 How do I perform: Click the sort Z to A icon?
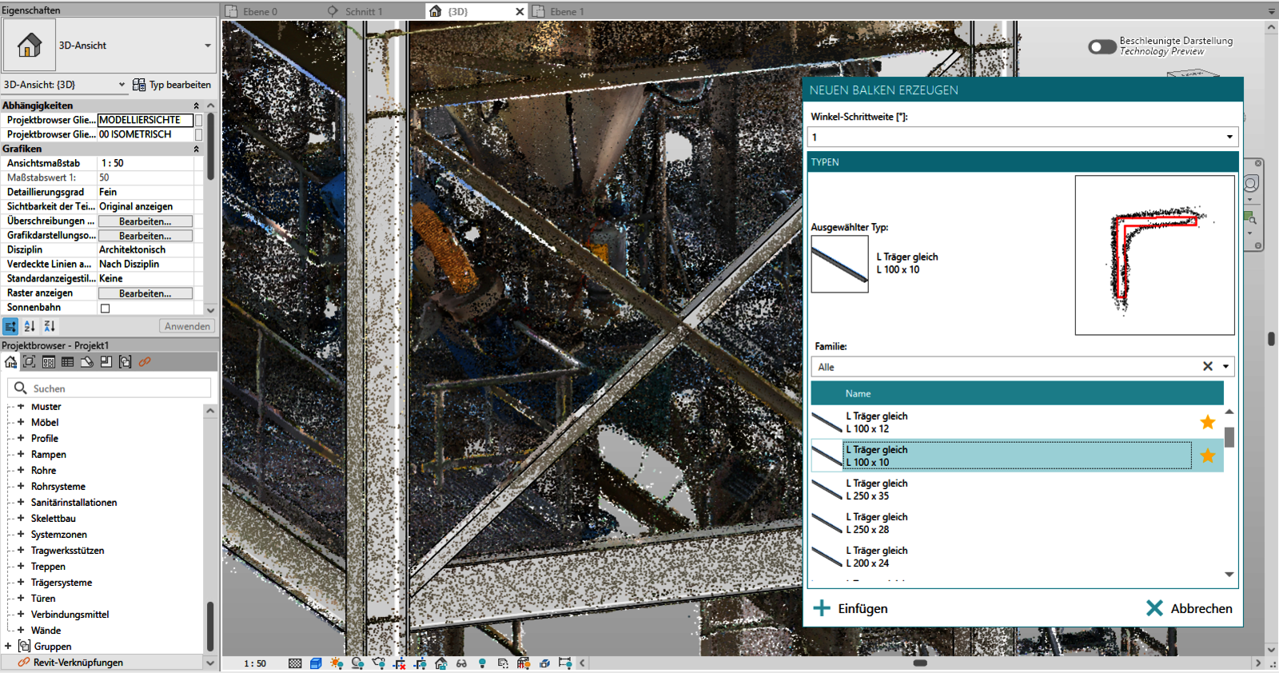(x=50, y=326)
